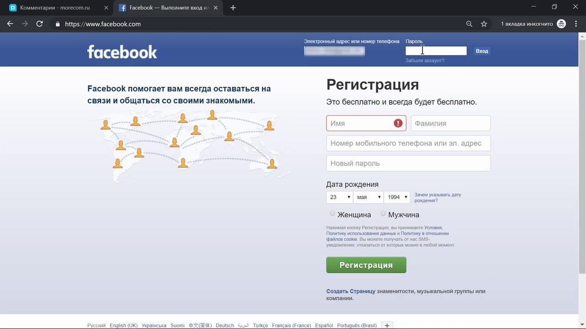Select Українська language
Viewport: 586px width, 329px height.
click(154, 325)
